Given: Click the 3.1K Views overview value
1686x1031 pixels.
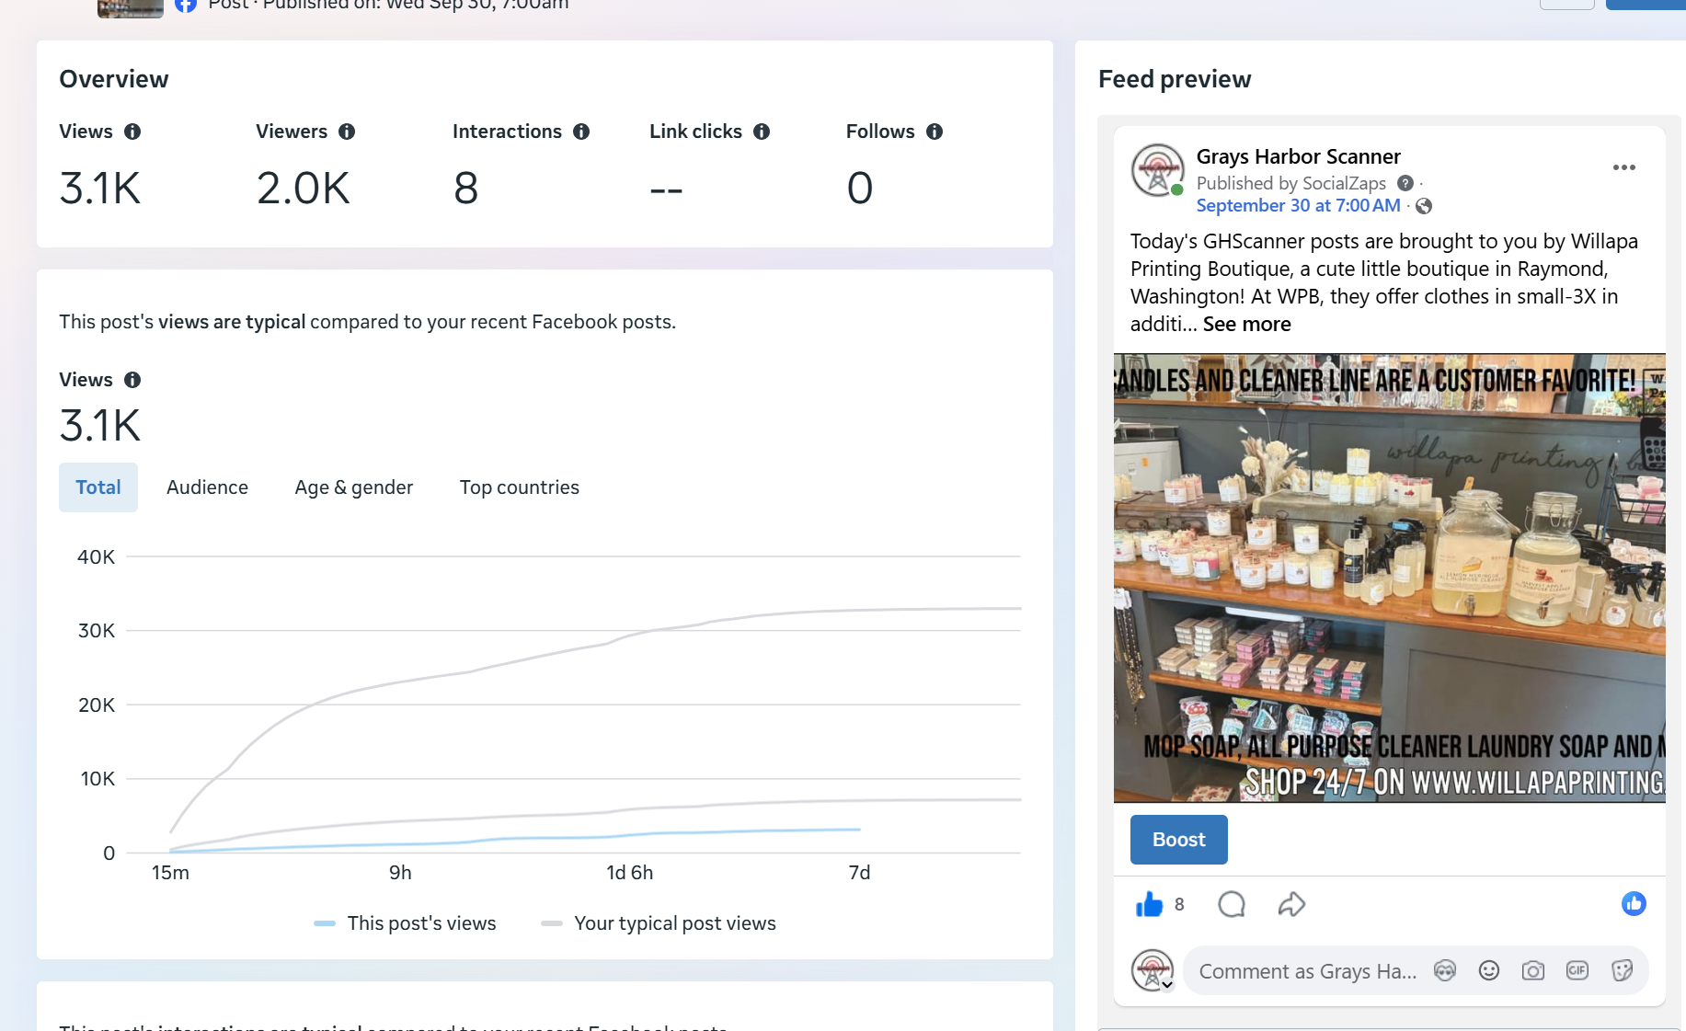Looking at the screenshot, I should click(x=100, y=189).
